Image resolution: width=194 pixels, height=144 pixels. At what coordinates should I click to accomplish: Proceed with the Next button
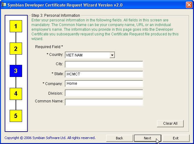tap(148, 138)
